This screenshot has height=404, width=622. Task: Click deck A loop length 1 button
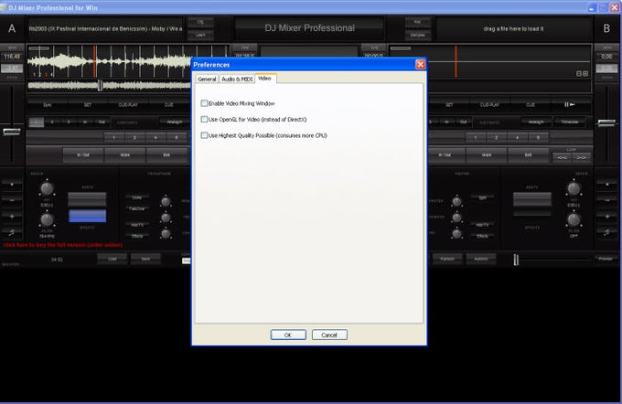coord(113,138)
